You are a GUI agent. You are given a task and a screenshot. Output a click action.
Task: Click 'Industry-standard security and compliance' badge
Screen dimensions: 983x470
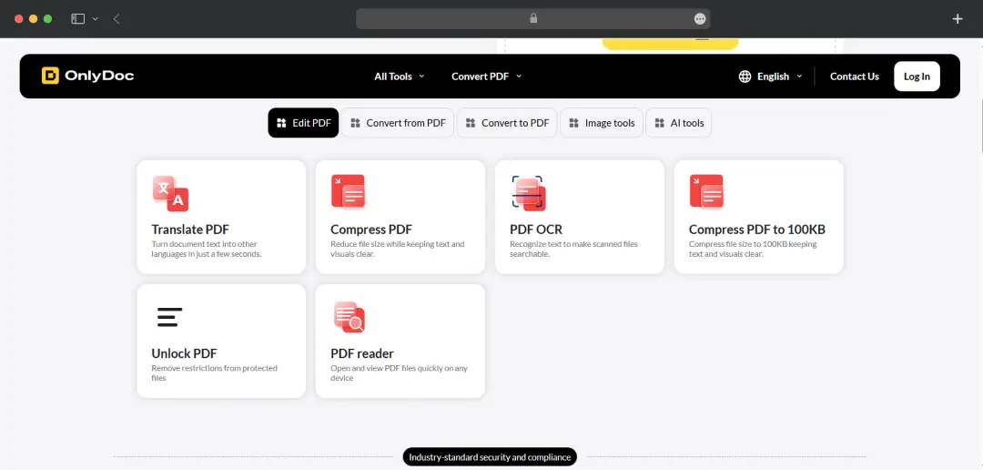(490, 457)
